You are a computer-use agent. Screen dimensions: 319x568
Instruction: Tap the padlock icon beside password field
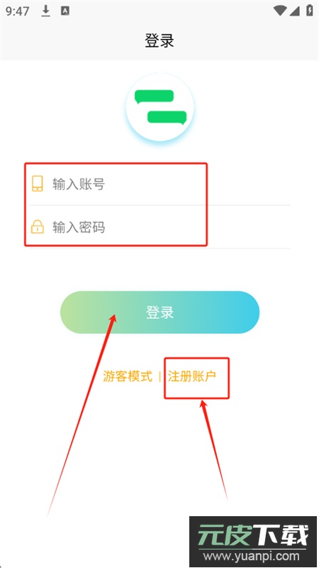click(38, 226)
